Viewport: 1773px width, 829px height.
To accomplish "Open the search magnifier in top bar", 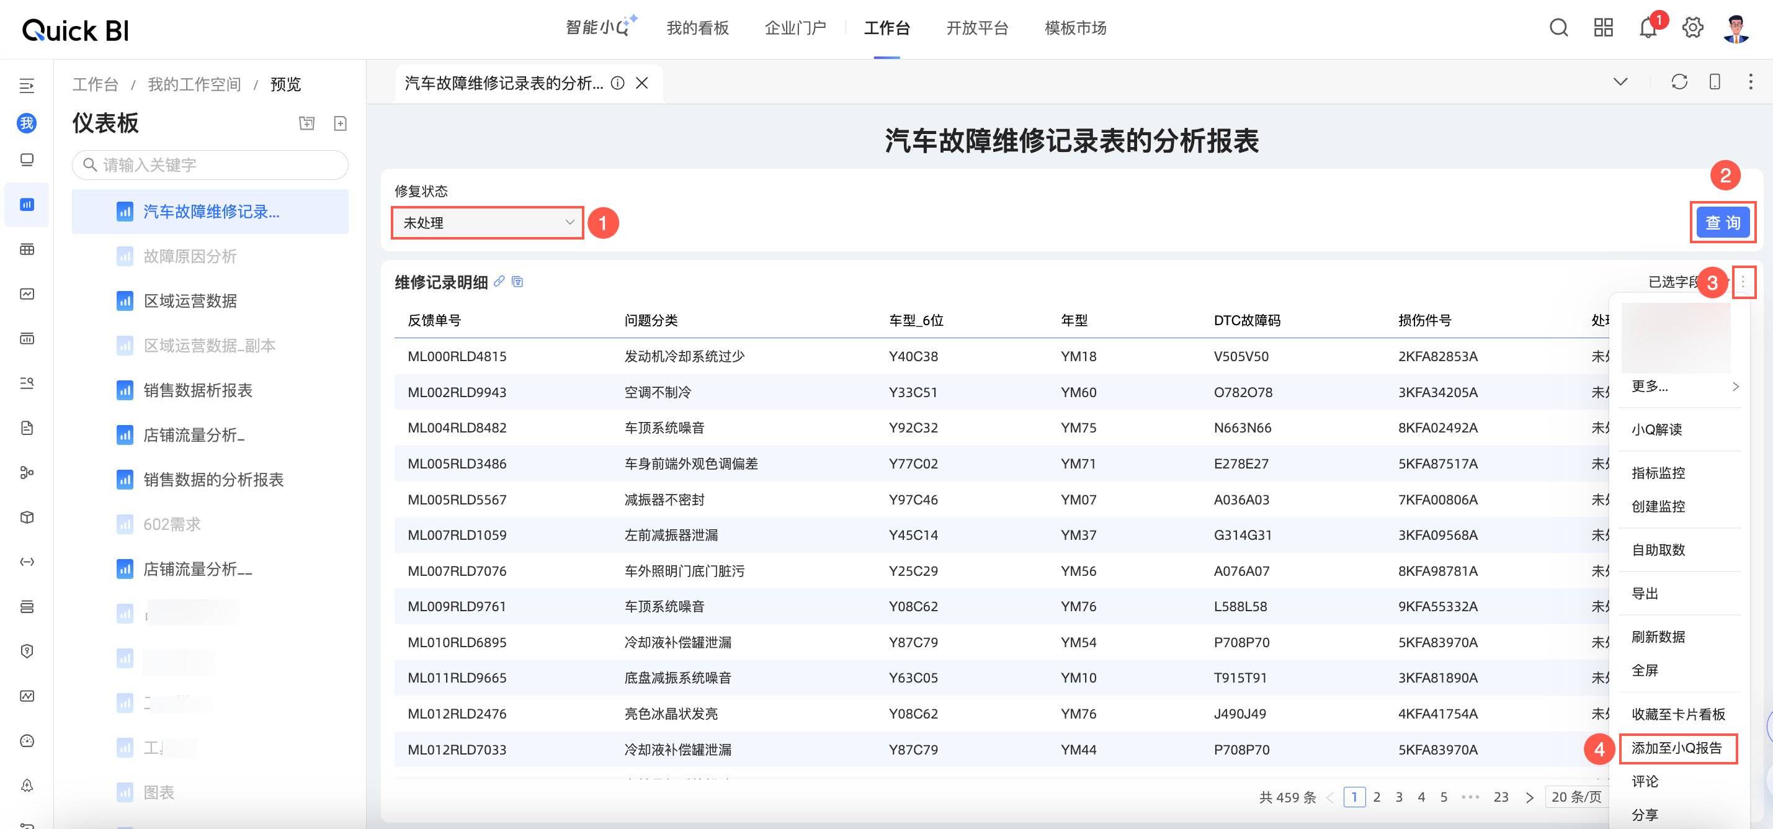I will click(1558, 27).
